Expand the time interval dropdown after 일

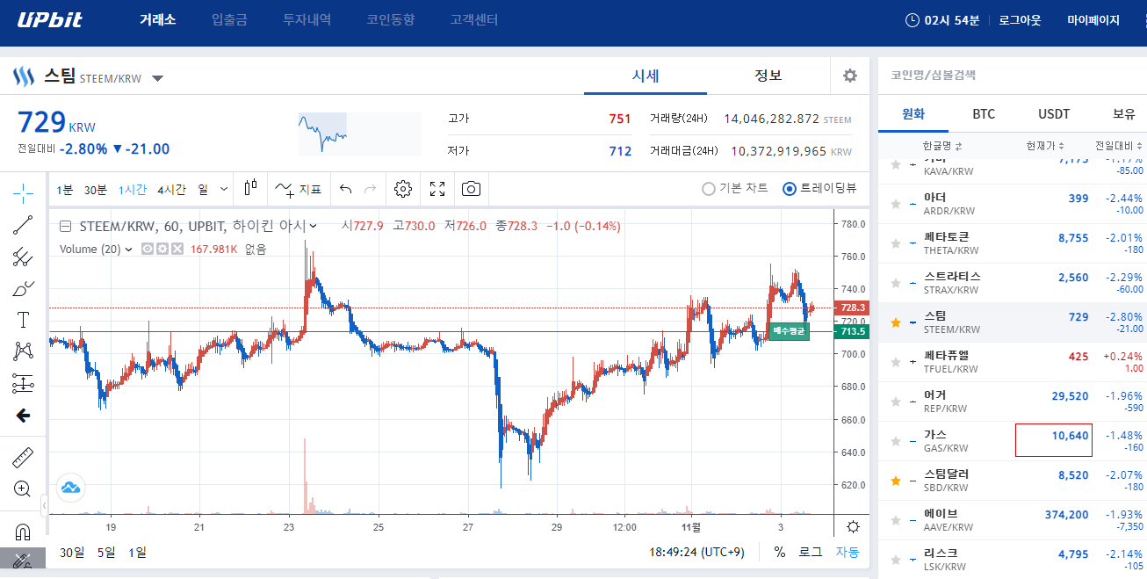tap(223, 189)
